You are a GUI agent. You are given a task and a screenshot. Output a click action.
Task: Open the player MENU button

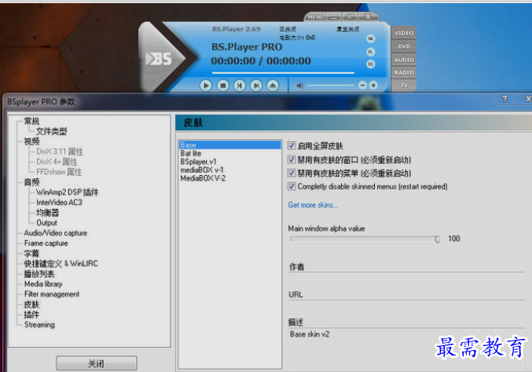pos(316,16)
